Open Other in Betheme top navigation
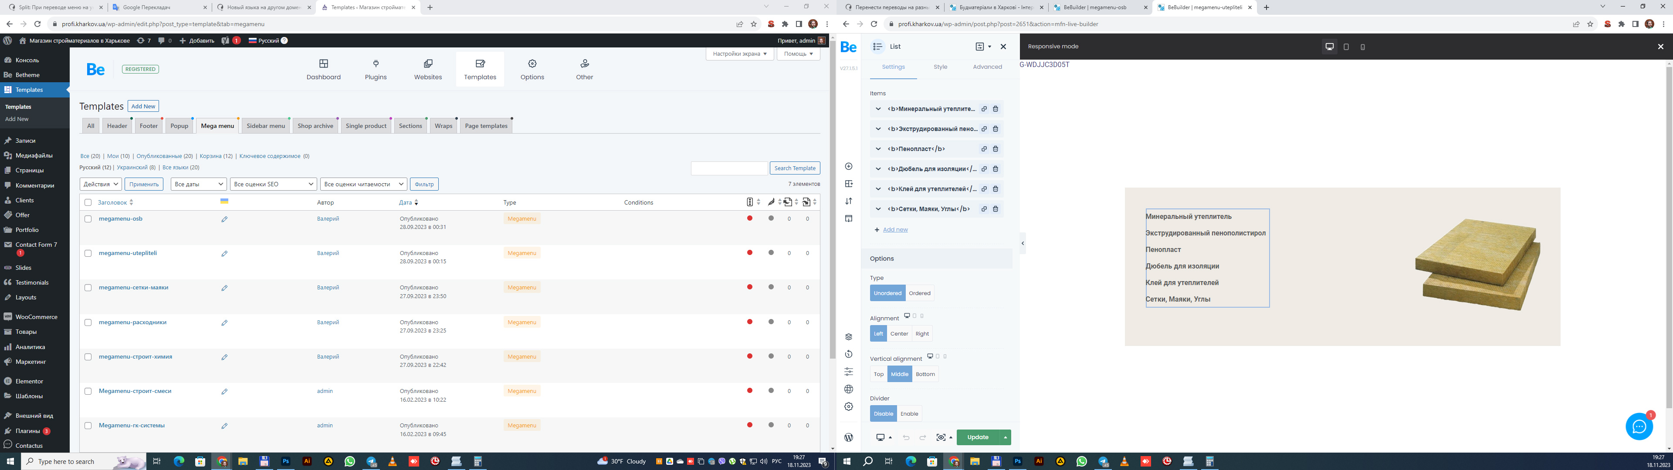The width and height of the screenshot is (1673, 470). coord(585,69)
